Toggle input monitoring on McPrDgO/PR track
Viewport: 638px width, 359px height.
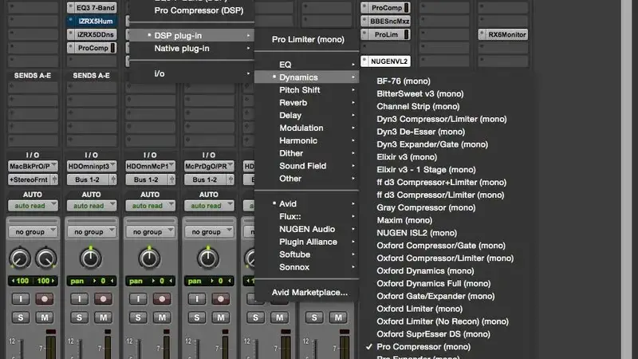196,298
